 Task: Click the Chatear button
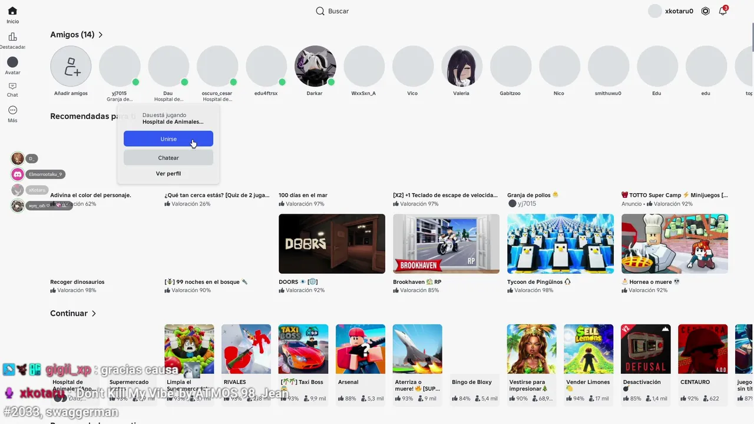(168, 158)
